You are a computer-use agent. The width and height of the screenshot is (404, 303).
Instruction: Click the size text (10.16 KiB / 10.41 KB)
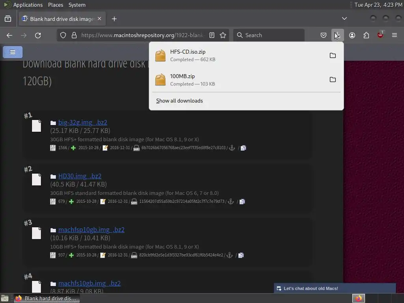pyautogui.click(x=80, y=238)
